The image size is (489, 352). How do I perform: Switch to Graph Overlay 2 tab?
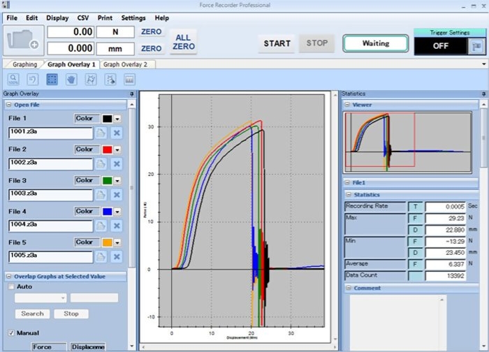[126, 64]
